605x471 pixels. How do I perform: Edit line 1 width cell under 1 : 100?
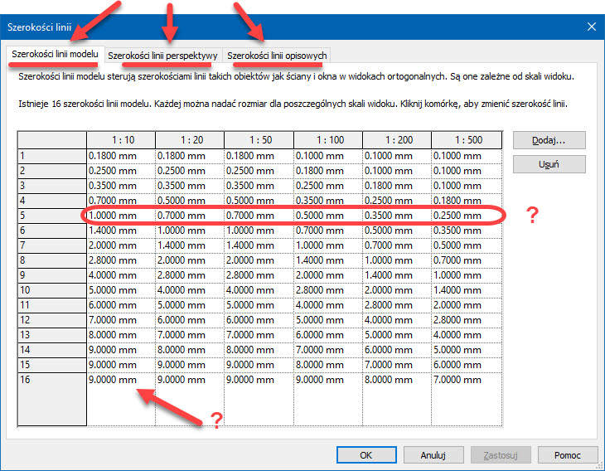[x=327, y=154]
